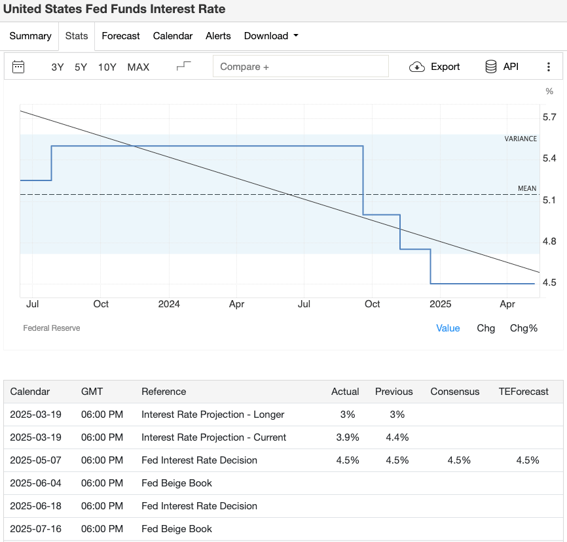Click the percent axis label

coord(549,92)
